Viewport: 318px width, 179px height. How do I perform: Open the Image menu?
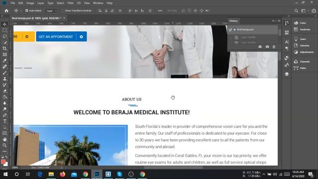pyautogui.click(x=30, y=3)
